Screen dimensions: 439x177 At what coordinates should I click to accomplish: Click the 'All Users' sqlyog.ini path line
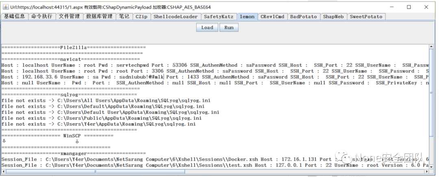pyautogui.click(x=106, y=100)
